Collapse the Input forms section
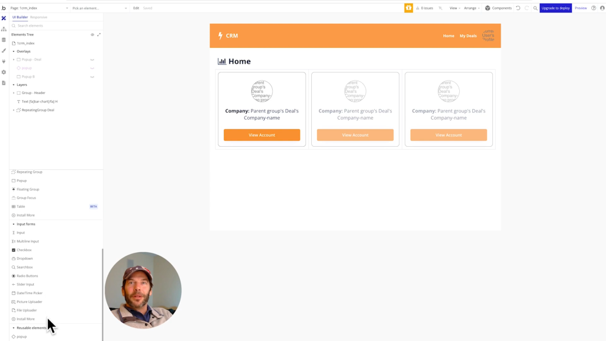606x341 pixels. point(14,224)
